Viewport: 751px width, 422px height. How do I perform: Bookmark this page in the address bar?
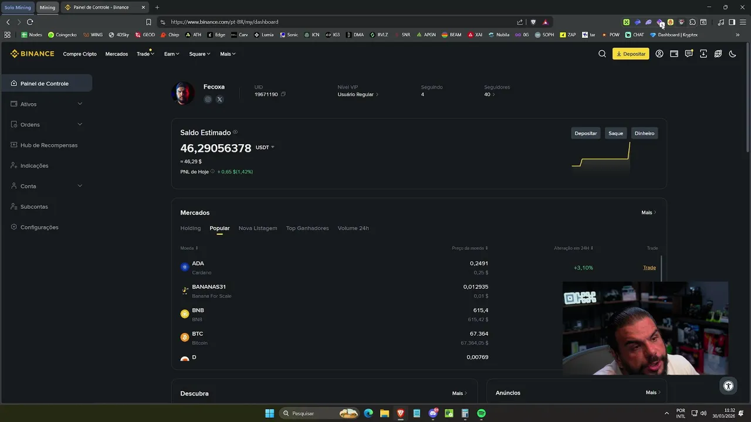[x=148, y=22]
